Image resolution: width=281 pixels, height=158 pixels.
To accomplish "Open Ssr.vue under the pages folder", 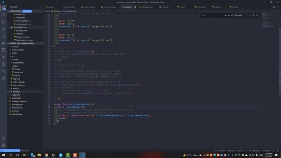I will point(17,75).
